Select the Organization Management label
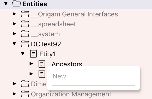The height and width of the screenshot is (99, 152). 71,94
